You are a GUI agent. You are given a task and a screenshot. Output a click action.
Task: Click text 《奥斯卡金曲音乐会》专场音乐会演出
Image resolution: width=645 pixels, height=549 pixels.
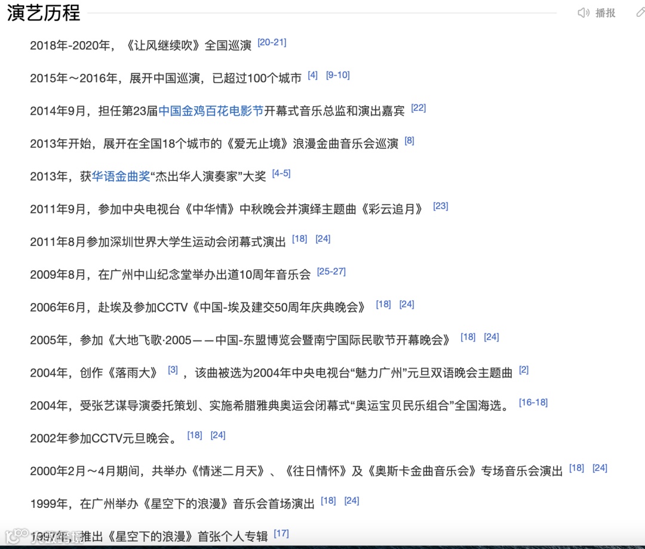[463, 471]
